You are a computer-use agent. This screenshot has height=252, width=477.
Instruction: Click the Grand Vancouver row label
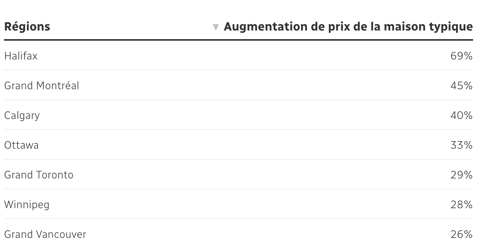click(45, 234)
